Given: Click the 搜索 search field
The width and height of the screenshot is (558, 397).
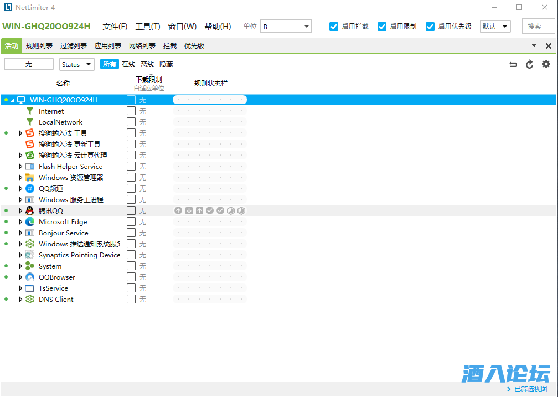Looking at the screenshot, I should (538, 27).
